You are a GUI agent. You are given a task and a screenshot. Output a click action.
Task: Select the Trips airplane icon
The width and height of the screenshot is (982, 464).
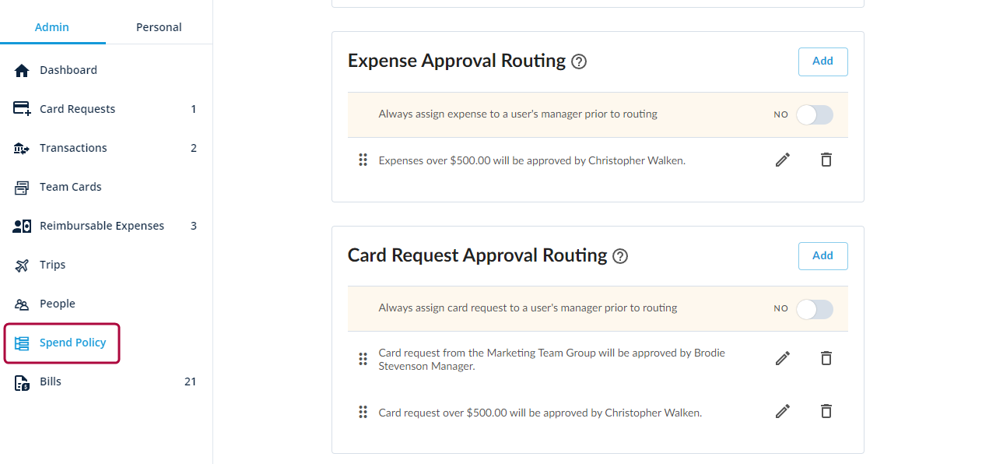click(21, 264)
